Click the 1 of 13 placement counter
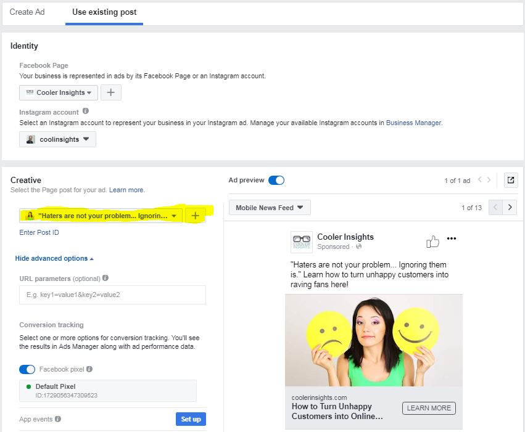Image resolution: width=525 pixels, height=432 pixels. (471, 208)
